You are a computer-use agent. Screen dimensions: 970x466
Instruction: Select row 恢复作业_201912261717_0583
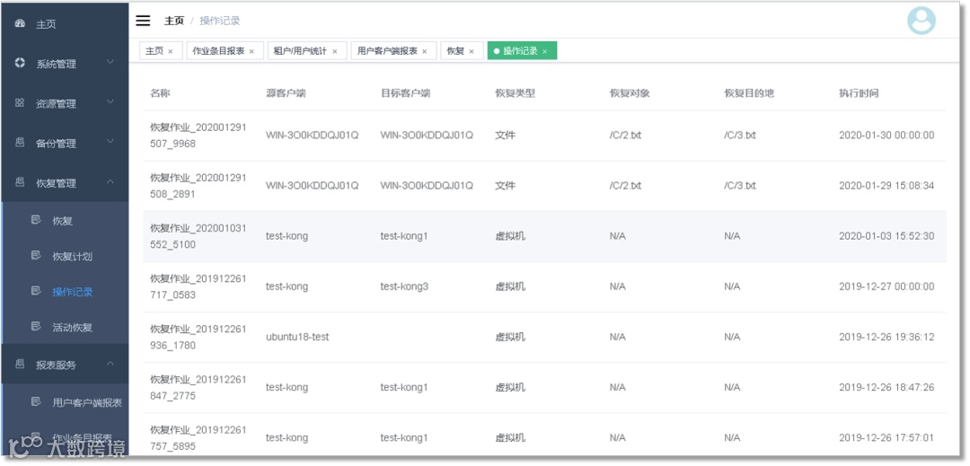tap(544, 286)
